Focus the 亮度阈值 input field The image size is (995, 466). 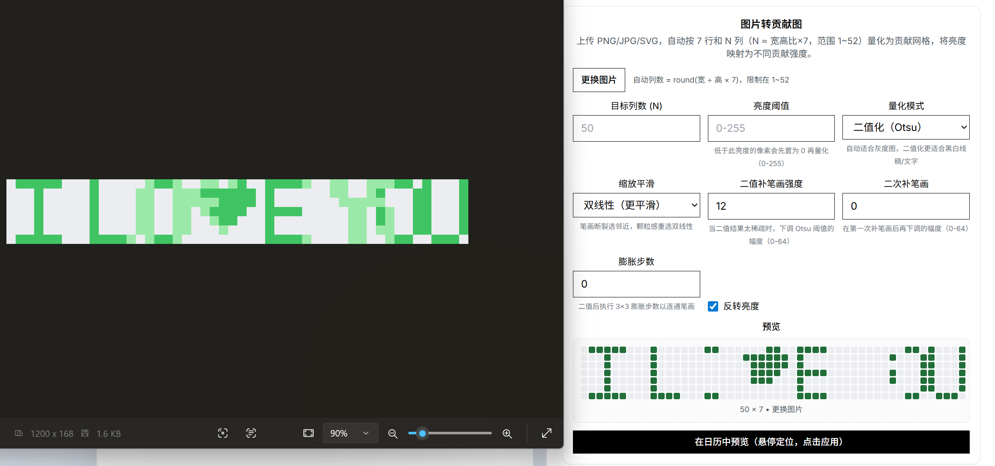coord(771,128)
